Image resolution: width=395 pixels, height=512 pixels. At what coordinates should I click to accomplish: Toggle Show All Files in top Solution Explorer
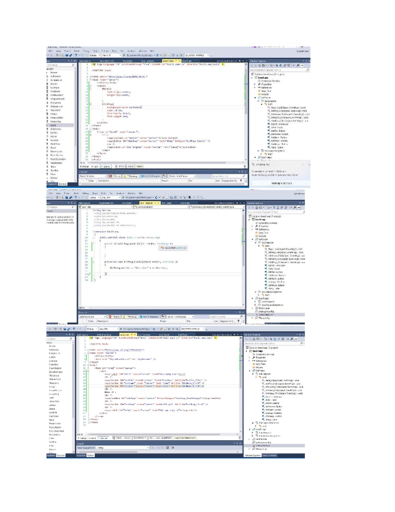coord(288,65)
